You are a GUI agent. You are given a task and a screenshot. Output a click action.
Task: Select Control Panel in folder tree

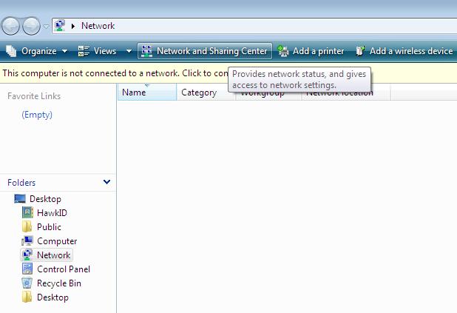click(64, 269)
